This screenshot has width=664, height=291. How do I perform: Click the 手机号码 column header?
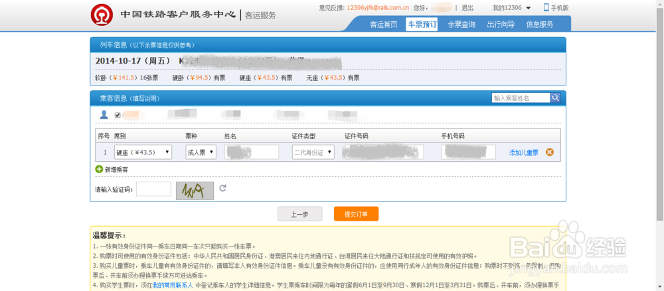point(453,136)
